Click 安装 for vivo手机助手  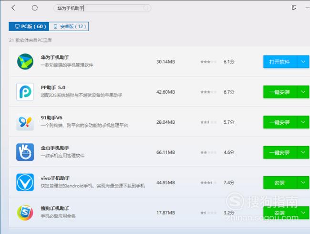click(x=280, y=182)
